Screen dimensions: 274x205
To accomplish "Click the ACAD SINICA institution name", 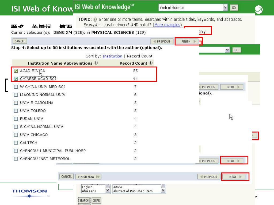I will coord(32,71).
